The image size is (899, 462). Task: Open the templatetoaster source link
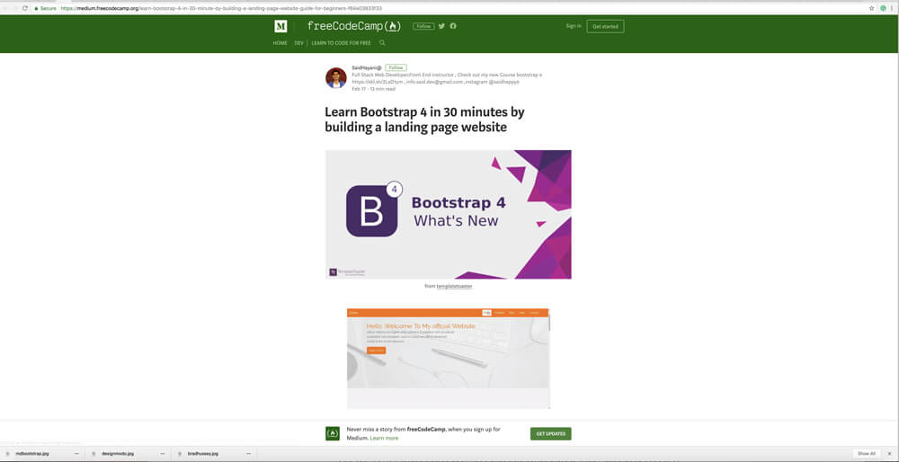click(454, 286)
